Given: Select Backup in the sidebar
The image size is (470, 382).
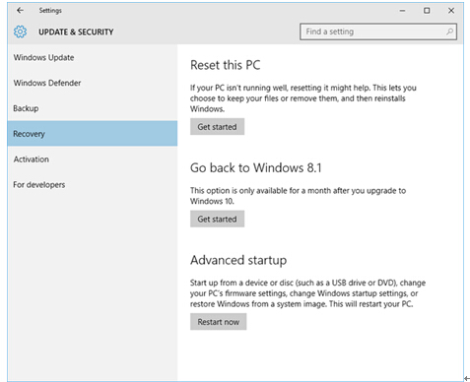Looking at the screenshot, I should point(93,108).
